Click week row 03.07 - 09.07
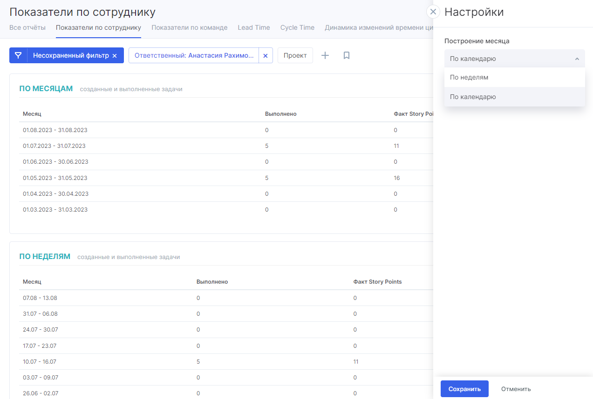This screenshot has height=399, width=593. [x=226, y=378]
